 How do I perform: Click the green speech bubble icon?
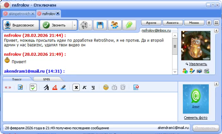point(129,25)
